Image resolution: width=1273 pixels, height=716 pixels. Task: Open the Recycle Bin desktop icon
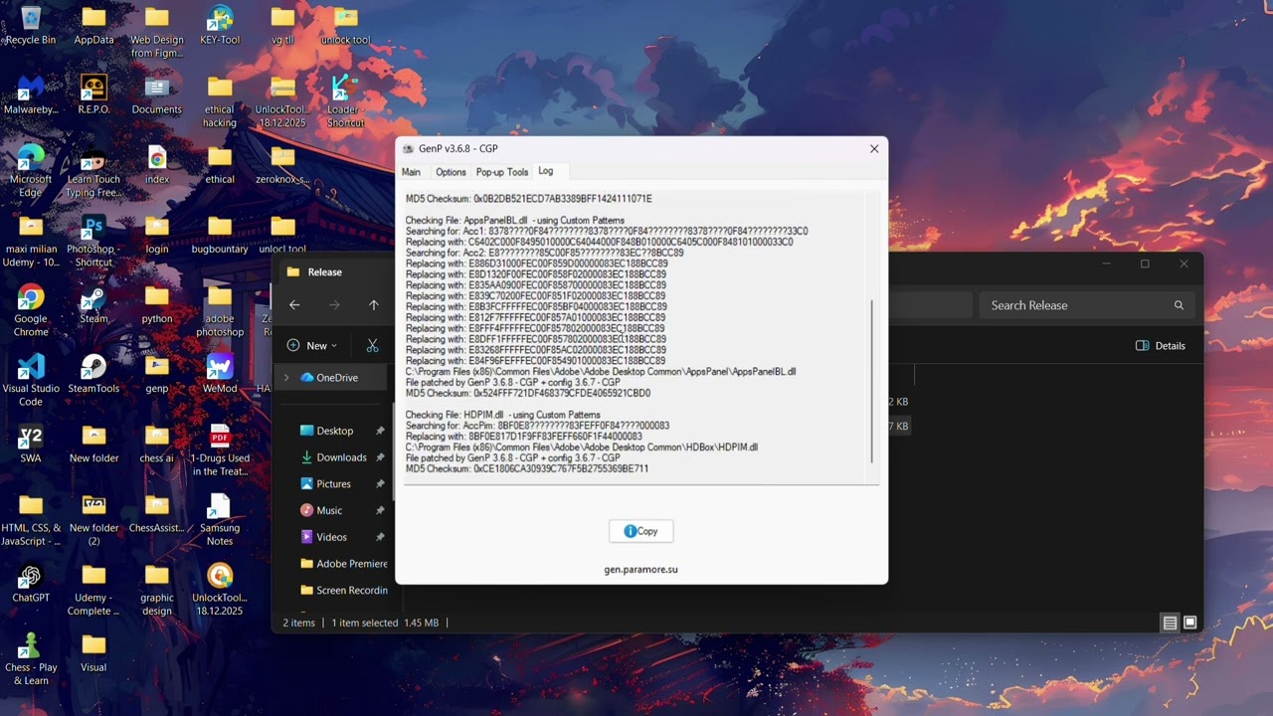[30, 26]
